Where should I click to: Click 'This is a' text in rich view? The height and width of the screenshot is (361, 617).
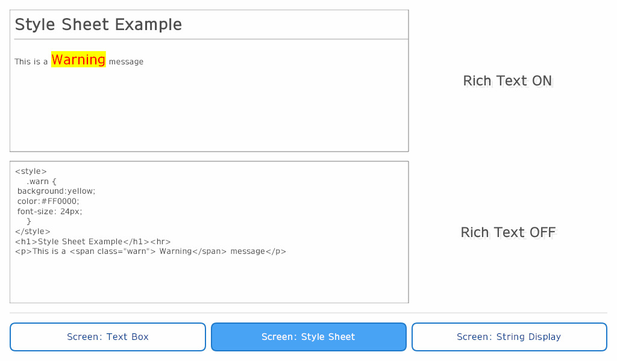(31, 62)
